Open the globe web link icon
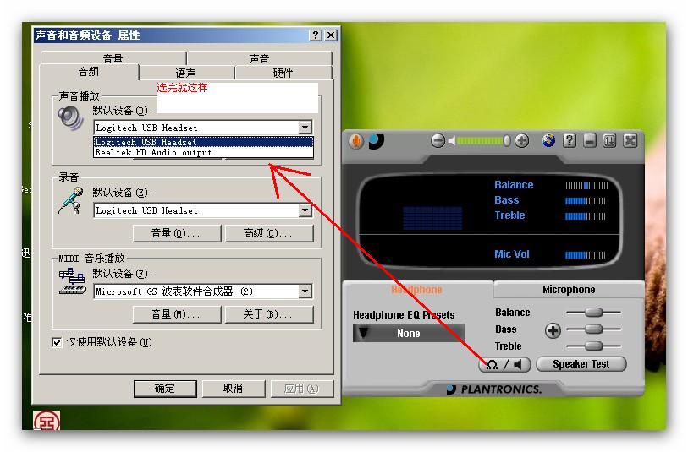 548,141
